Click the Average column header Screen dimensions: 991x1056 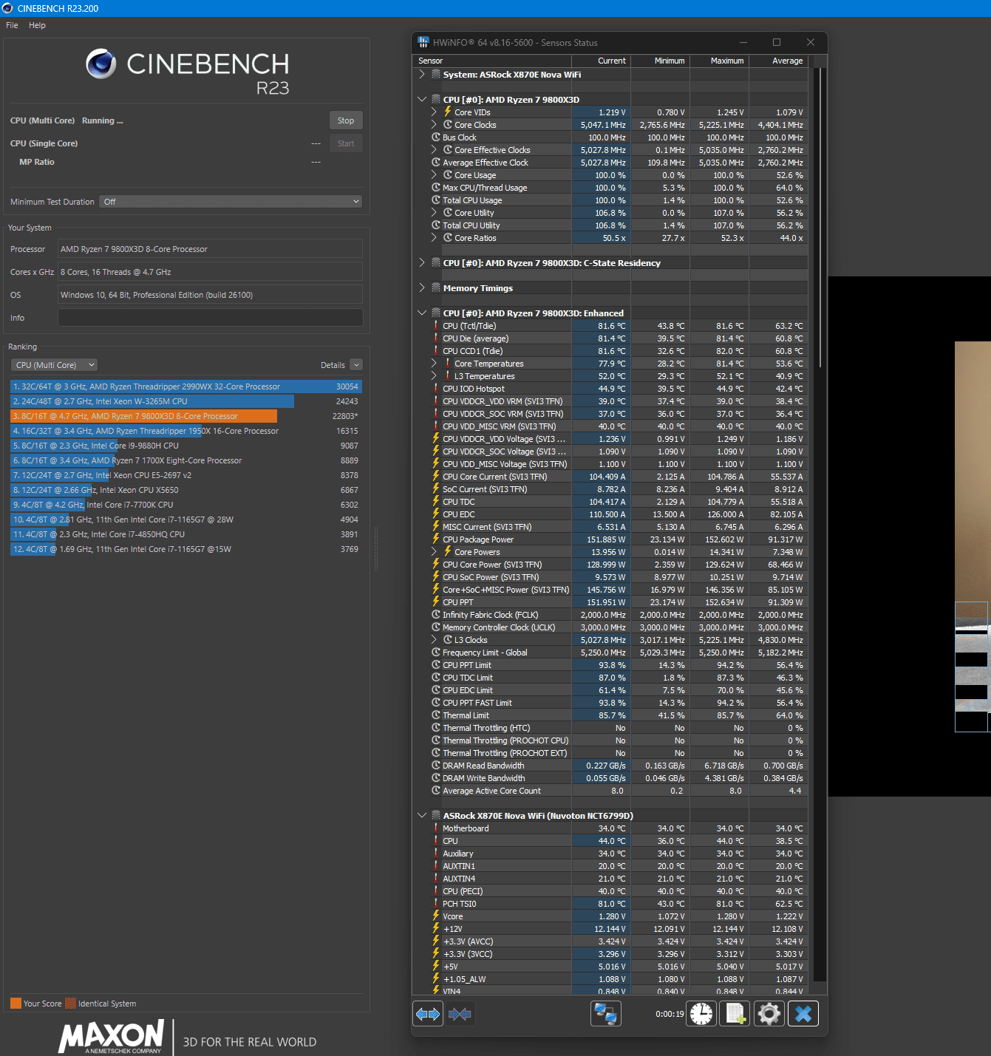(778, 61)
